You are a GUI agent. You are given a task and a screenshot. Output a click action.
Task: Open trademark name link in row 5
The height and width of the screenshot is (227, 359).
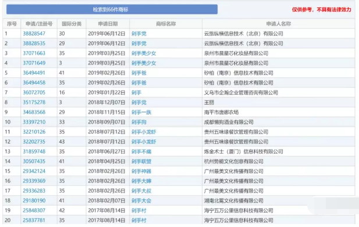pos(138,73)
